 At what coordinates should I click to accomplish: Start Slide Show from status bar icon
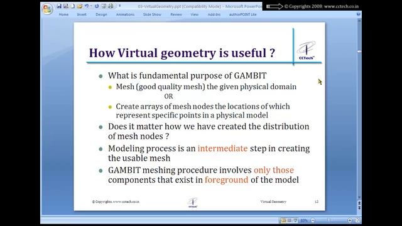pos(295,220)
